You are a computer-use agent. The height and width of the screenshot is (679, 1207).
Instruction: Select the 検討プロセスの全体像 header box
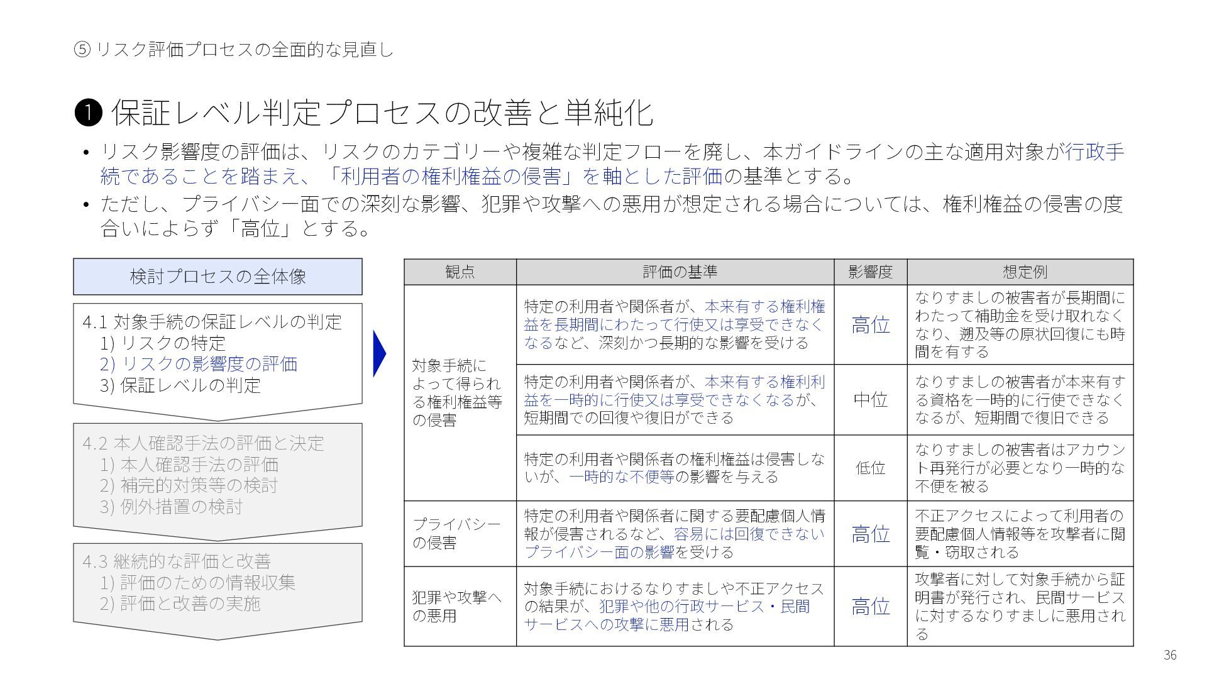tap(218, 277)
